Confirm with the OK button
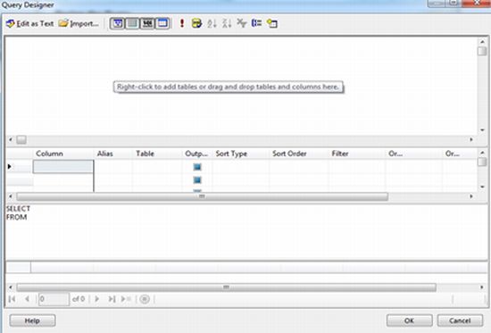This screenshot has height=333, width=491. point(410,321)
